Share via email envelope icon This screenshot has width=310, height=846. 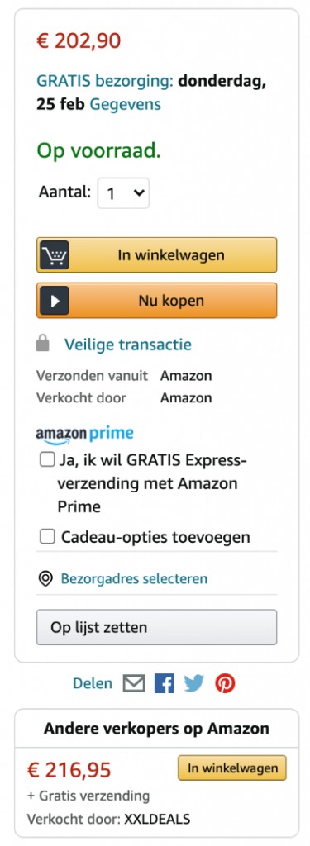point(134,683)
